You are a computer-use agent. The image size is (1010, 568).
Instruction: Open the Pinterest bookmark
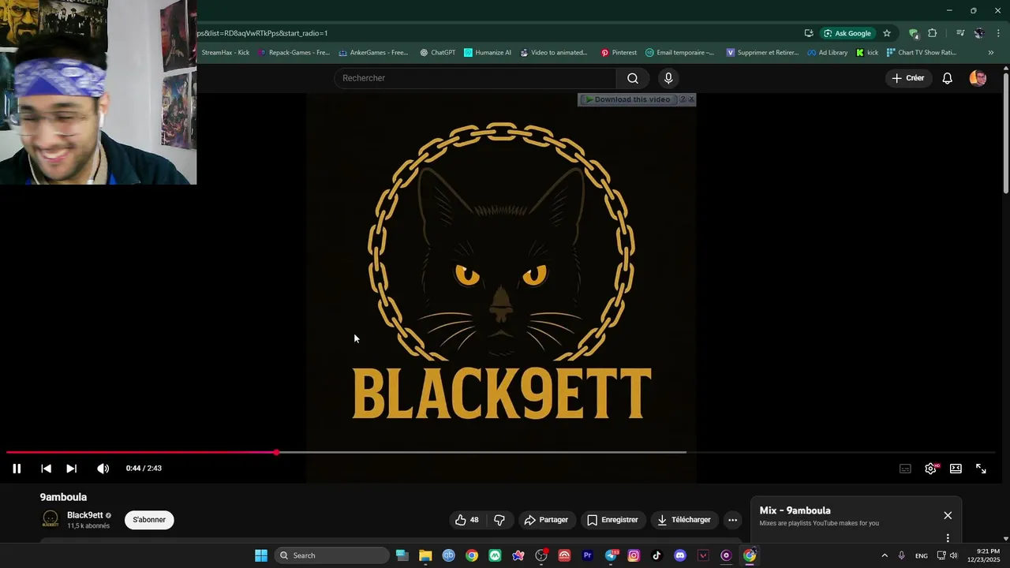[619, 53]
